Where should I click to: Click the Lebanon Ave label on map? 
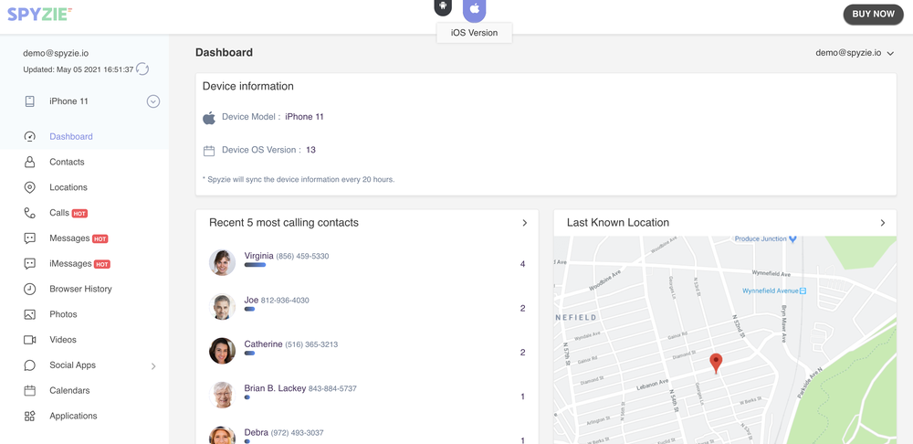[653, 385]
